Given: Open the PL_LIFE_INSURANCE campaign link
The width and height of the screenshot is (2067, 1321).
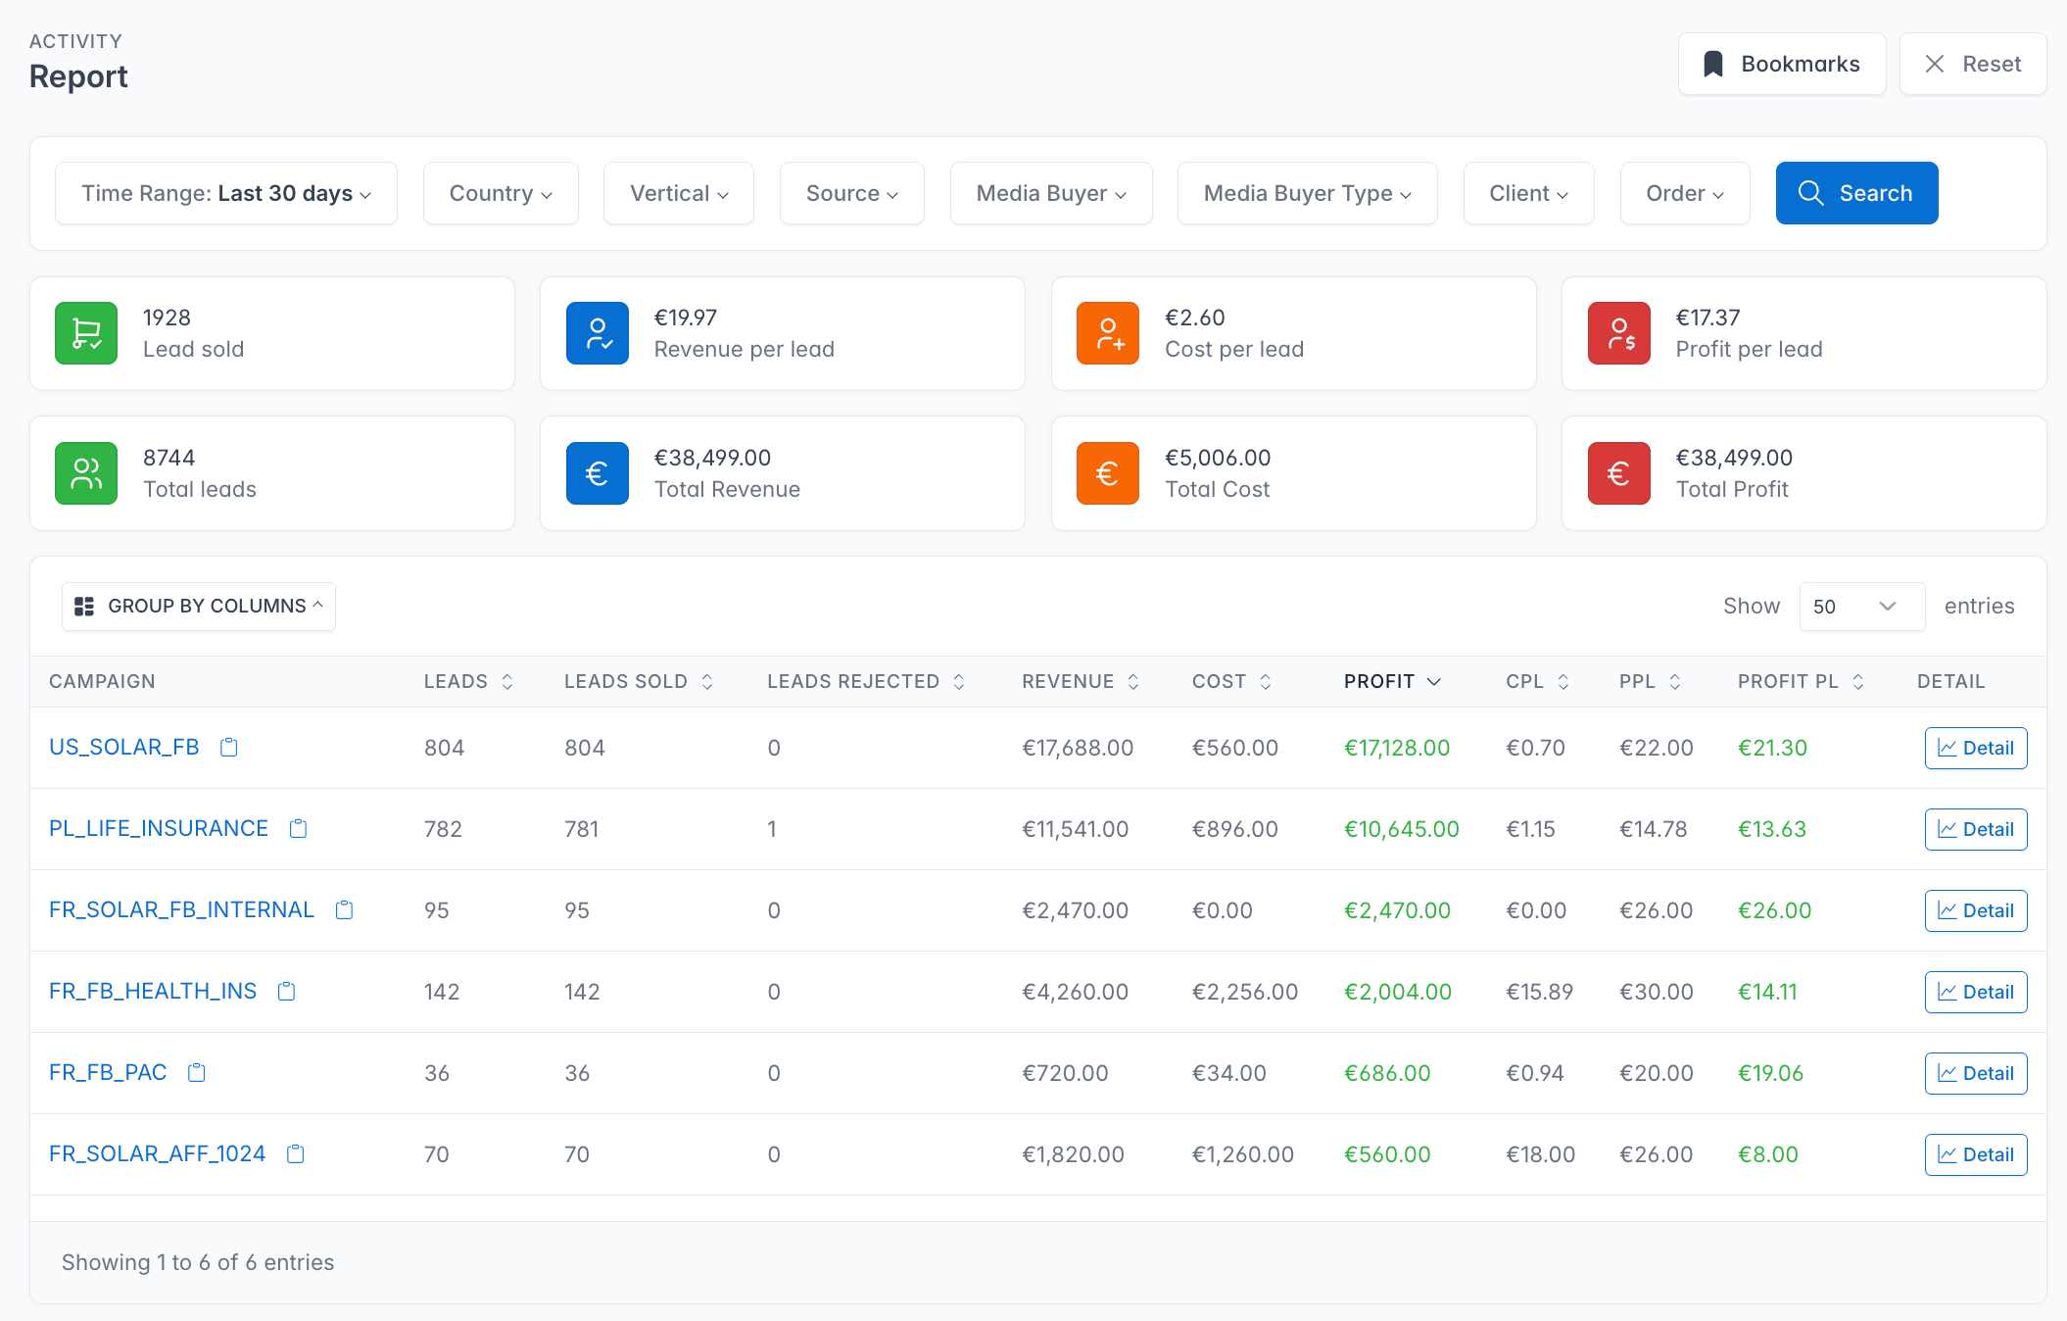Looking at the screenshot, I should pos(159,829).
